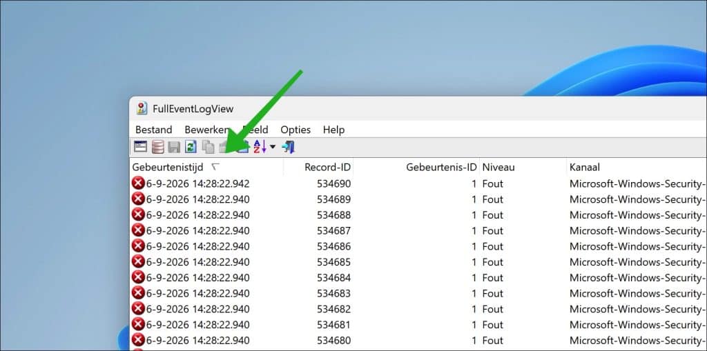This screenshot has height=351, width=707.
Task: Click the event time in row 534685
Action: click(x=197, y=262)
